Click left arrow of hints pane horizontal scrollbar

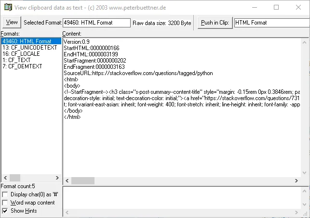tap(67, 212)
